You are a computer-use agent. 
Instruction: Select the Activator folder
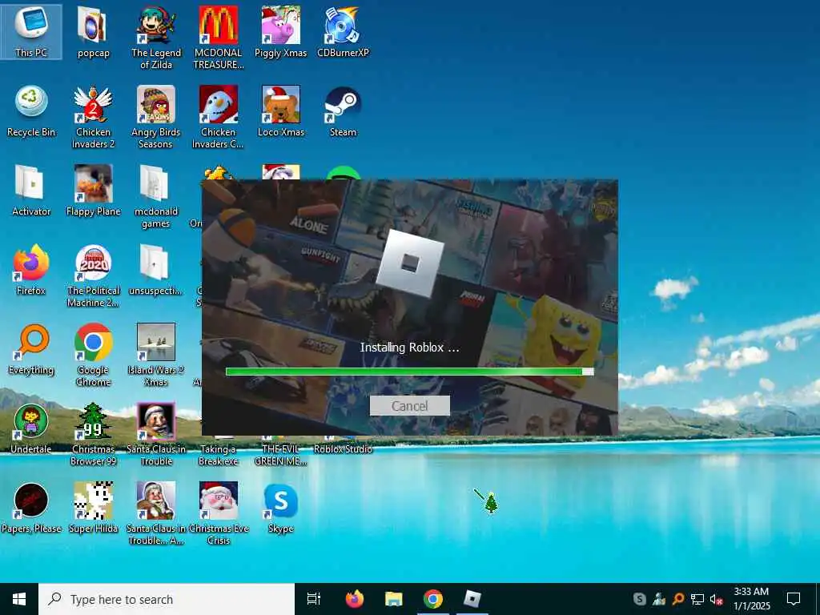click(31, 191)
